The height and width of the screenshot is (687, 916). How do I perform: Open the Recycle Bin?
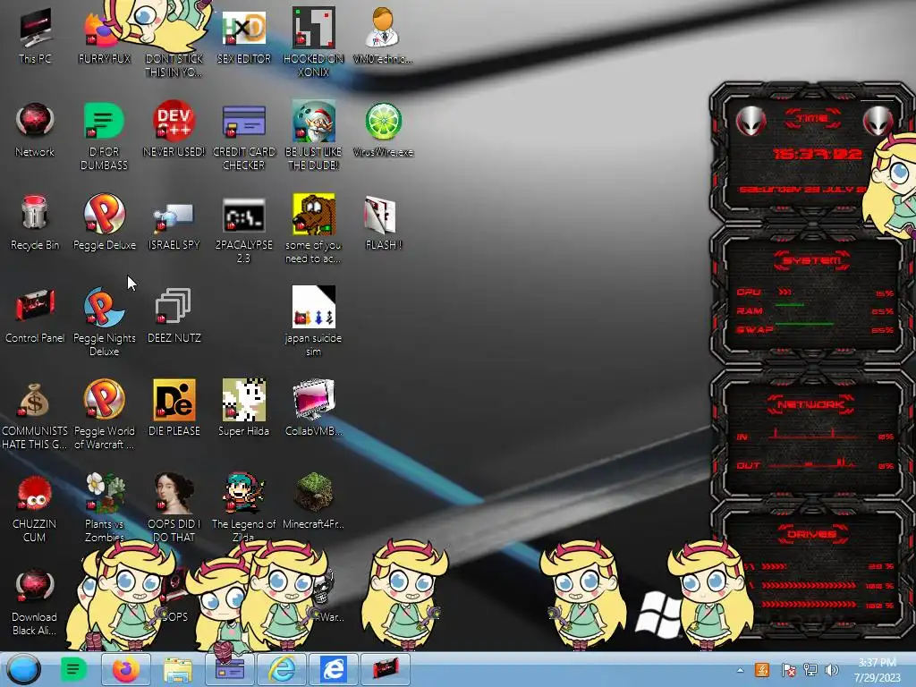click(x=35, y=213)
